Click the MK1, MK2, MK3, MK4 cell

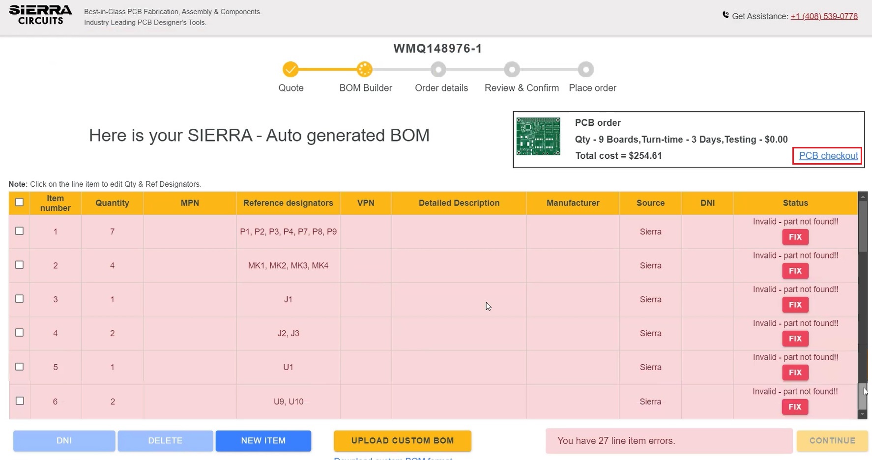coord(288,265)
